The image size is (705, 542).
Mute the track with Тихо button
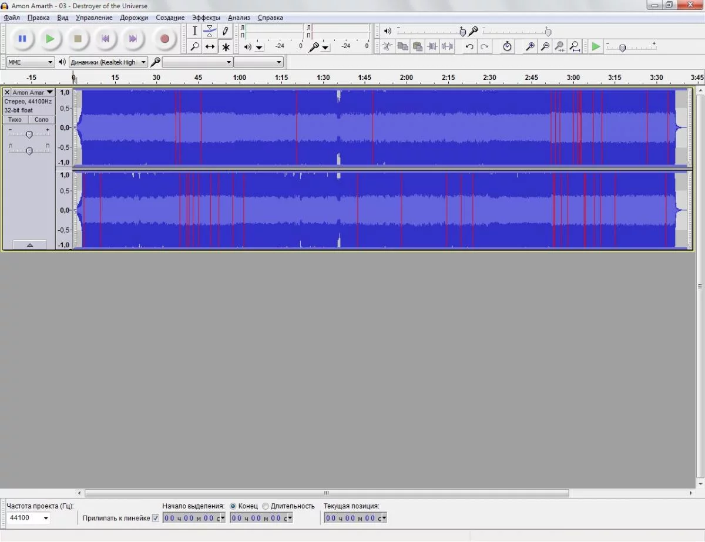15,120
